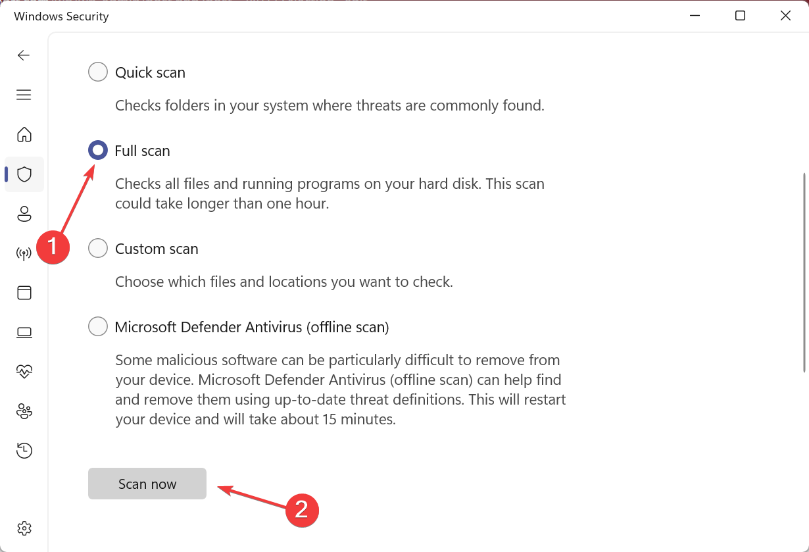Select Microsoft Defender Antivirus offline scan

[98, 326]
